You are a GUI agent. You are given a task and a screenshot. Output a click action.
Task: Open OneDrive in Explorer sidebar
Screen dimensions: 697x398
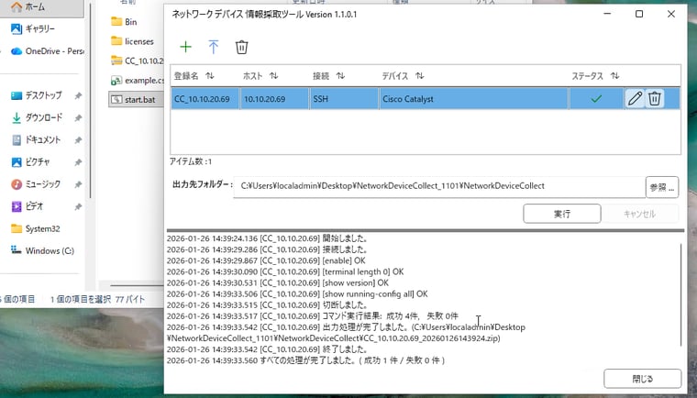(x=47, y=51)
